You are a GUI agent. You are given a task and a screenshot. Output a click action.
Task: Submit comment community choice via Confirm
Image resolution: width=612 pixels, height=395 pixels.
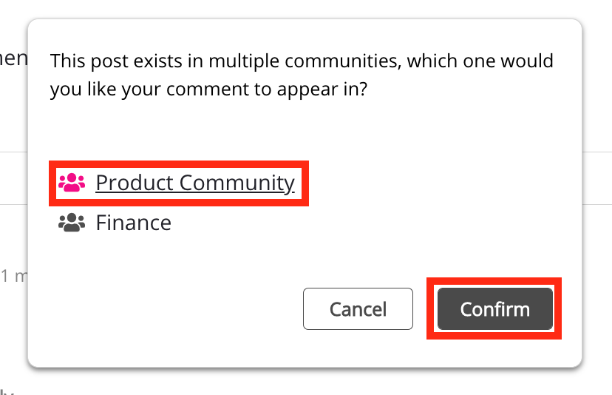pos(494,308)
